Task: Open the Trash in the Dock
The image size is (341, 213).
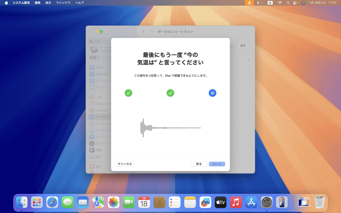Action: coord(319,202)
